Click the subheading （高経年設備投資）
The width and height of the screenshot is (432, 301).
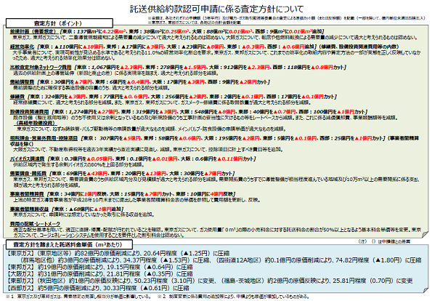point(35,123)
